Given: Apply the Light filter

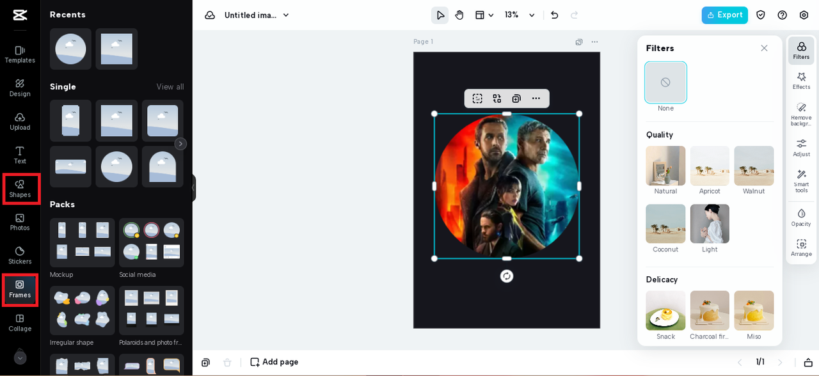Looking at the screenshot, I should pos(710,224).
